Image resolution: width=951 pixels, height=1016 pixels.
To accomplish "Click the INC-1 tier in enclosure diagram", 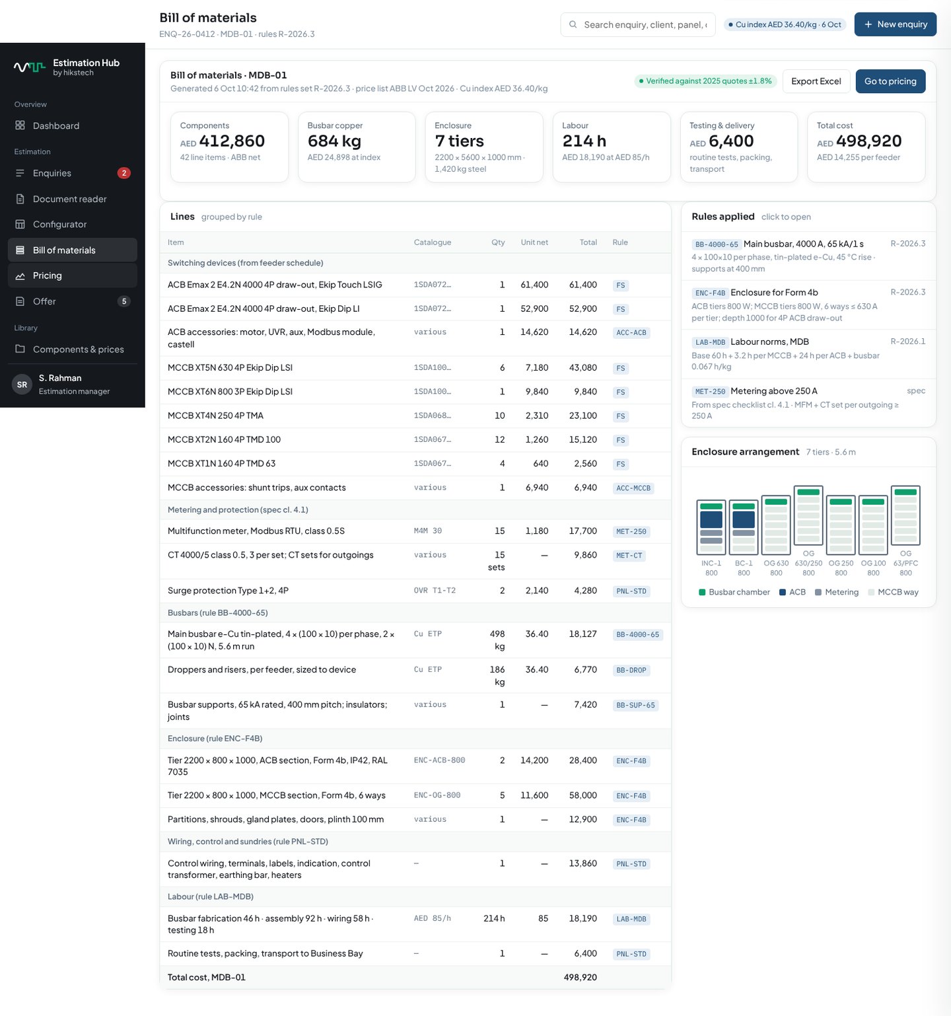I will pyautogui.click(x=711, y=527).
